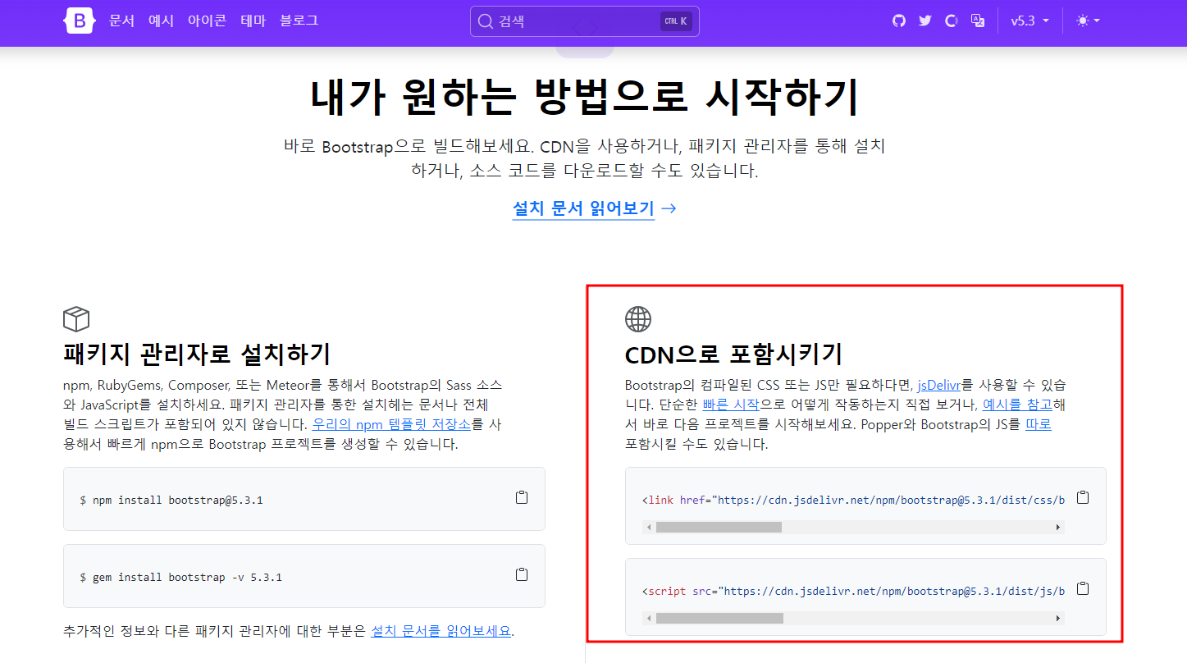
Task: Click link snippet scrollbar right arrow
Action: coord(1058,527)
